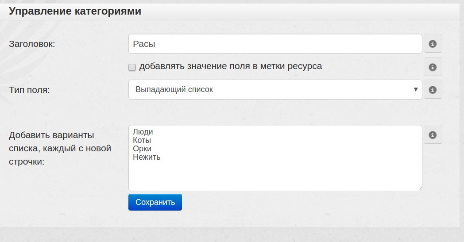Click the arrow of the Тип поля select
The width and height of the screenshot is (464, 242).
415,89
